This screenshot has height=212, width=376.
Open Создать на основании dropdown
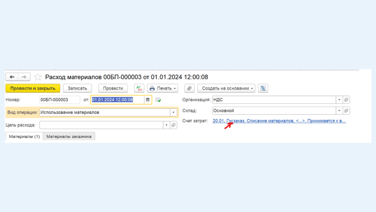click(x=226, y=89)
